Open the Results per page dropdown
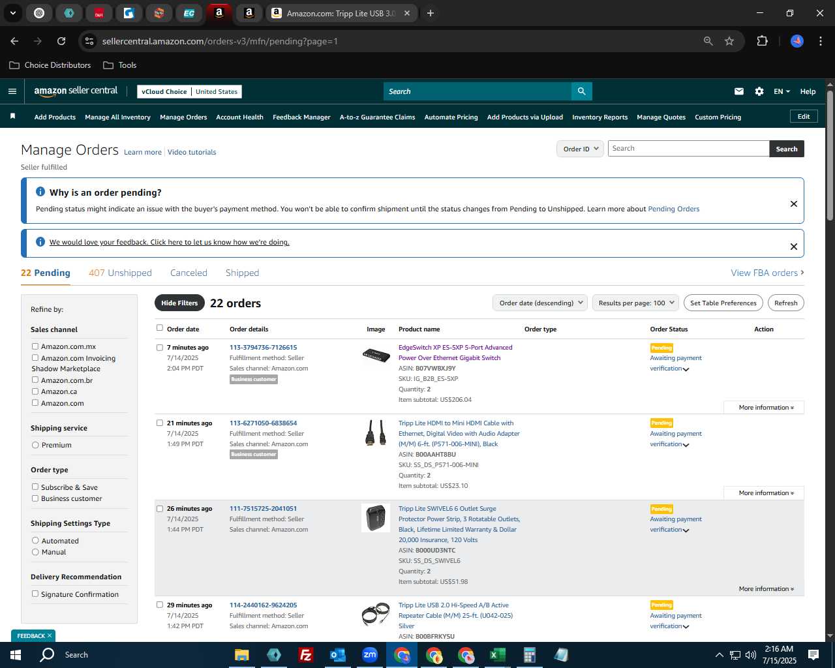Image resolution: width=835 pixels, height=668 pixels. (635, 303)
